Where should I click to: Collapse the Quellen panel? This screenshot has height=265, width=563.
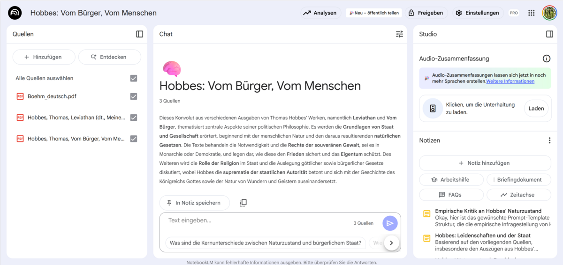point(139,34)
